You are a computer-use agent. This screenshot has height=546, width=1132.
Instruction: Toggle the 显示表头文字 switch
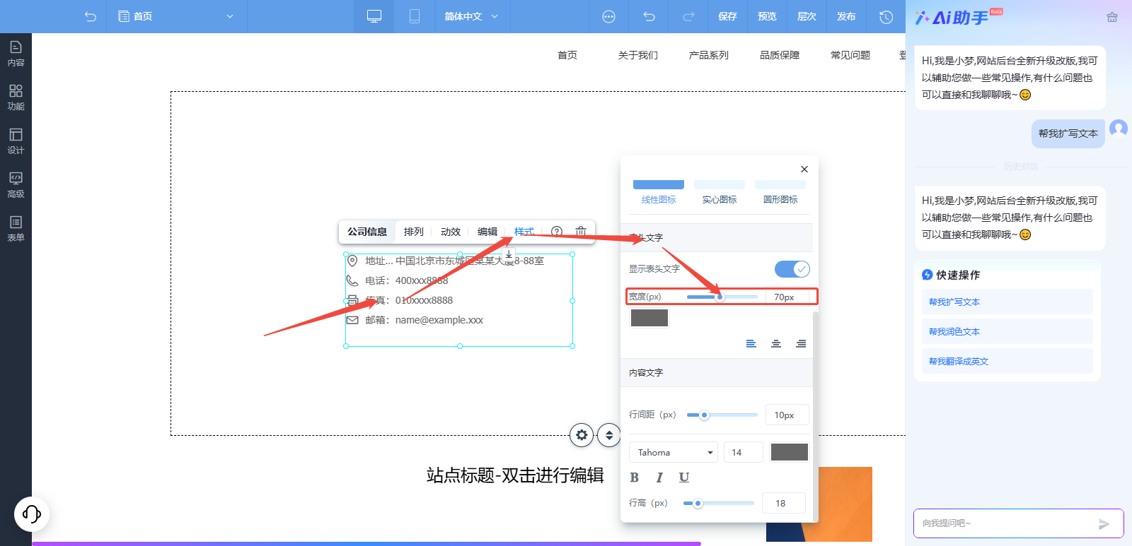pyautogui.click(x=792, y=269)
